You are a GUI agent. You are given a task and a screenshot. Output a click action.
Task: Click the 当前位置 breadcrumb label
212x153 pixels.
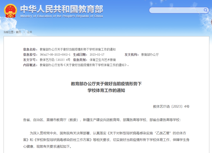tap(9, 32)
